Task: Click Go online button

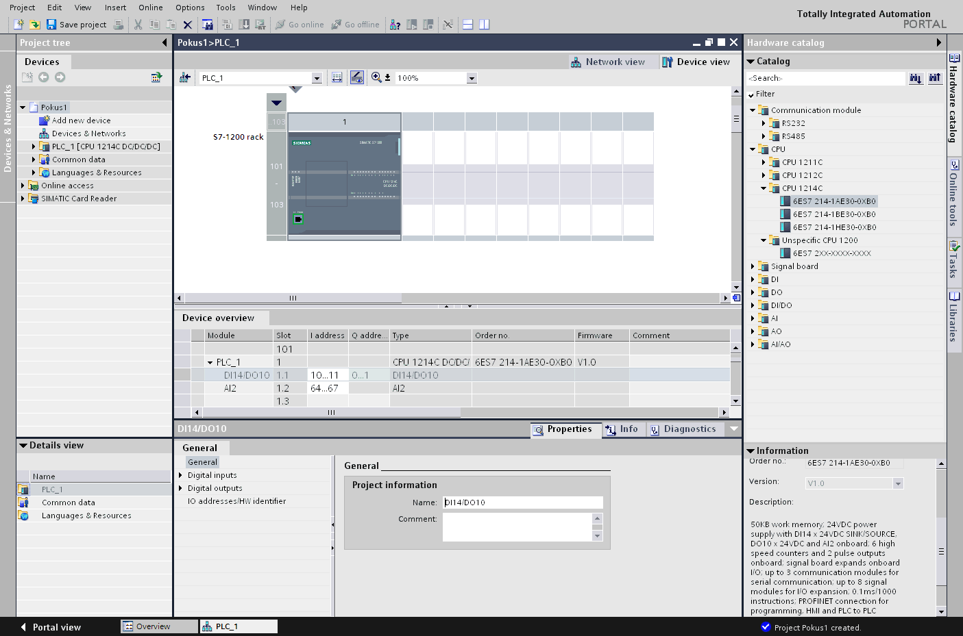Action: click(x=300, y=25)
